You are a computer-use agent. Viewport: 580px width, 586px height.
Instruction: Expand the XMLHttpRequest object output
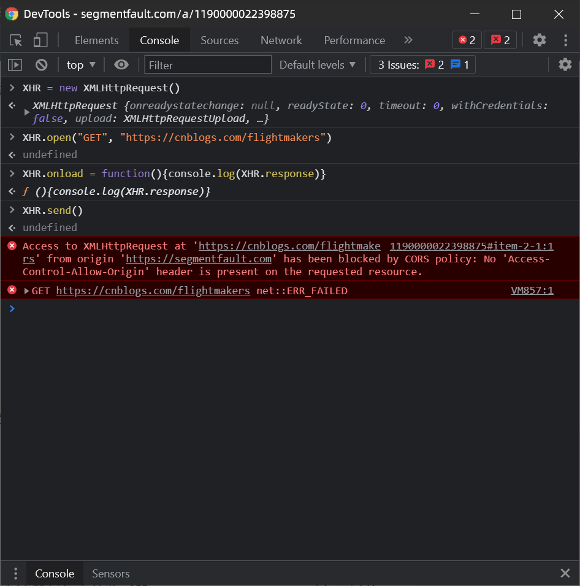(26, 112)
